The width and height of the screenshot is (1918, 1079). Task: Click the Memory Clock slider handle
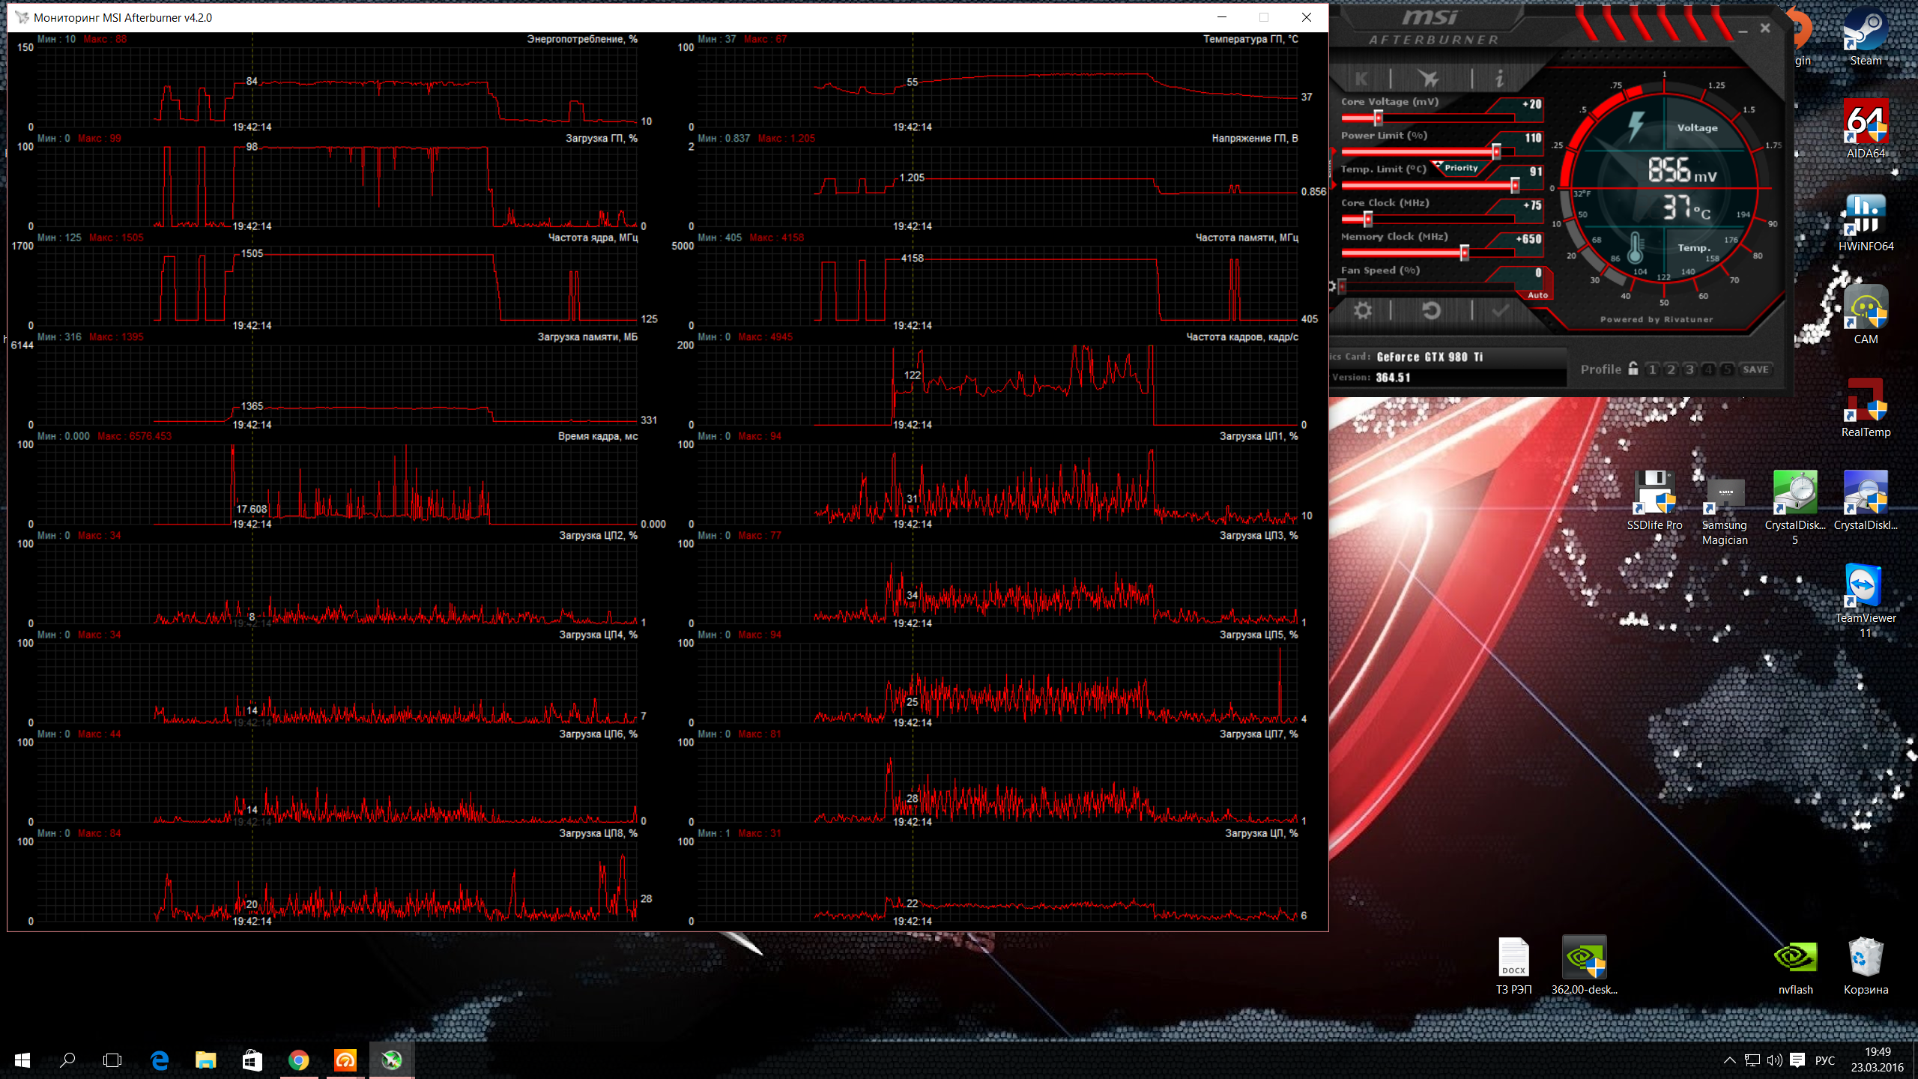pyautogui.click(x=1464, y=253)
